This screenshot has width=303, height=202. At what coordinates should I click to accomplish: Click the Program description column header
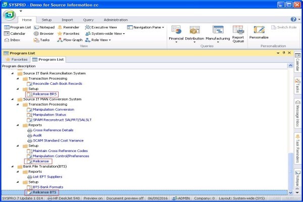click(x=144, y=66)
